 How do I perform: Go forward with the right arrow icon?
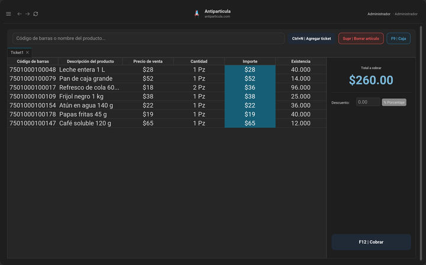coord(27,14)
